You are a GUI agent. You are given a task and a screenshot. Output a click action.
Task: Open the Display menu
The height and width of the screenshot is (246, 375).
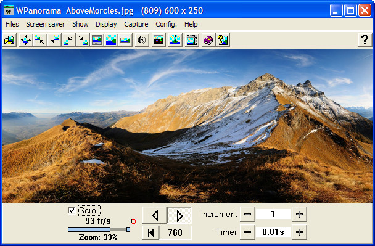[x=106, y=24]
